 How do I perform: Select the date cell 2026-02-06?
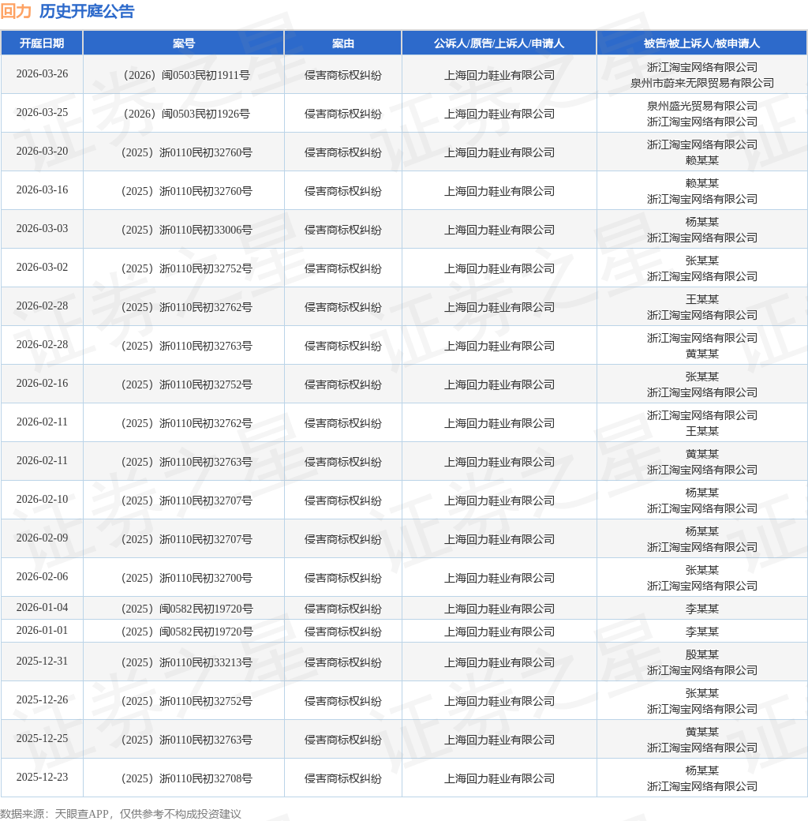click(x=42, y=578)
